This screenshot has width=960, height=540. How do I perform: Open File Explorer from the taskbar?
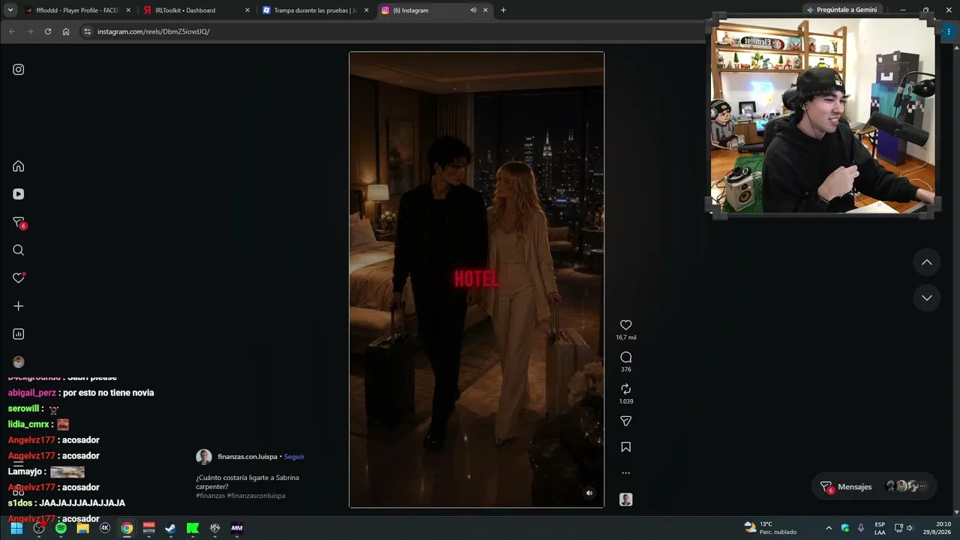coord(82,528)
